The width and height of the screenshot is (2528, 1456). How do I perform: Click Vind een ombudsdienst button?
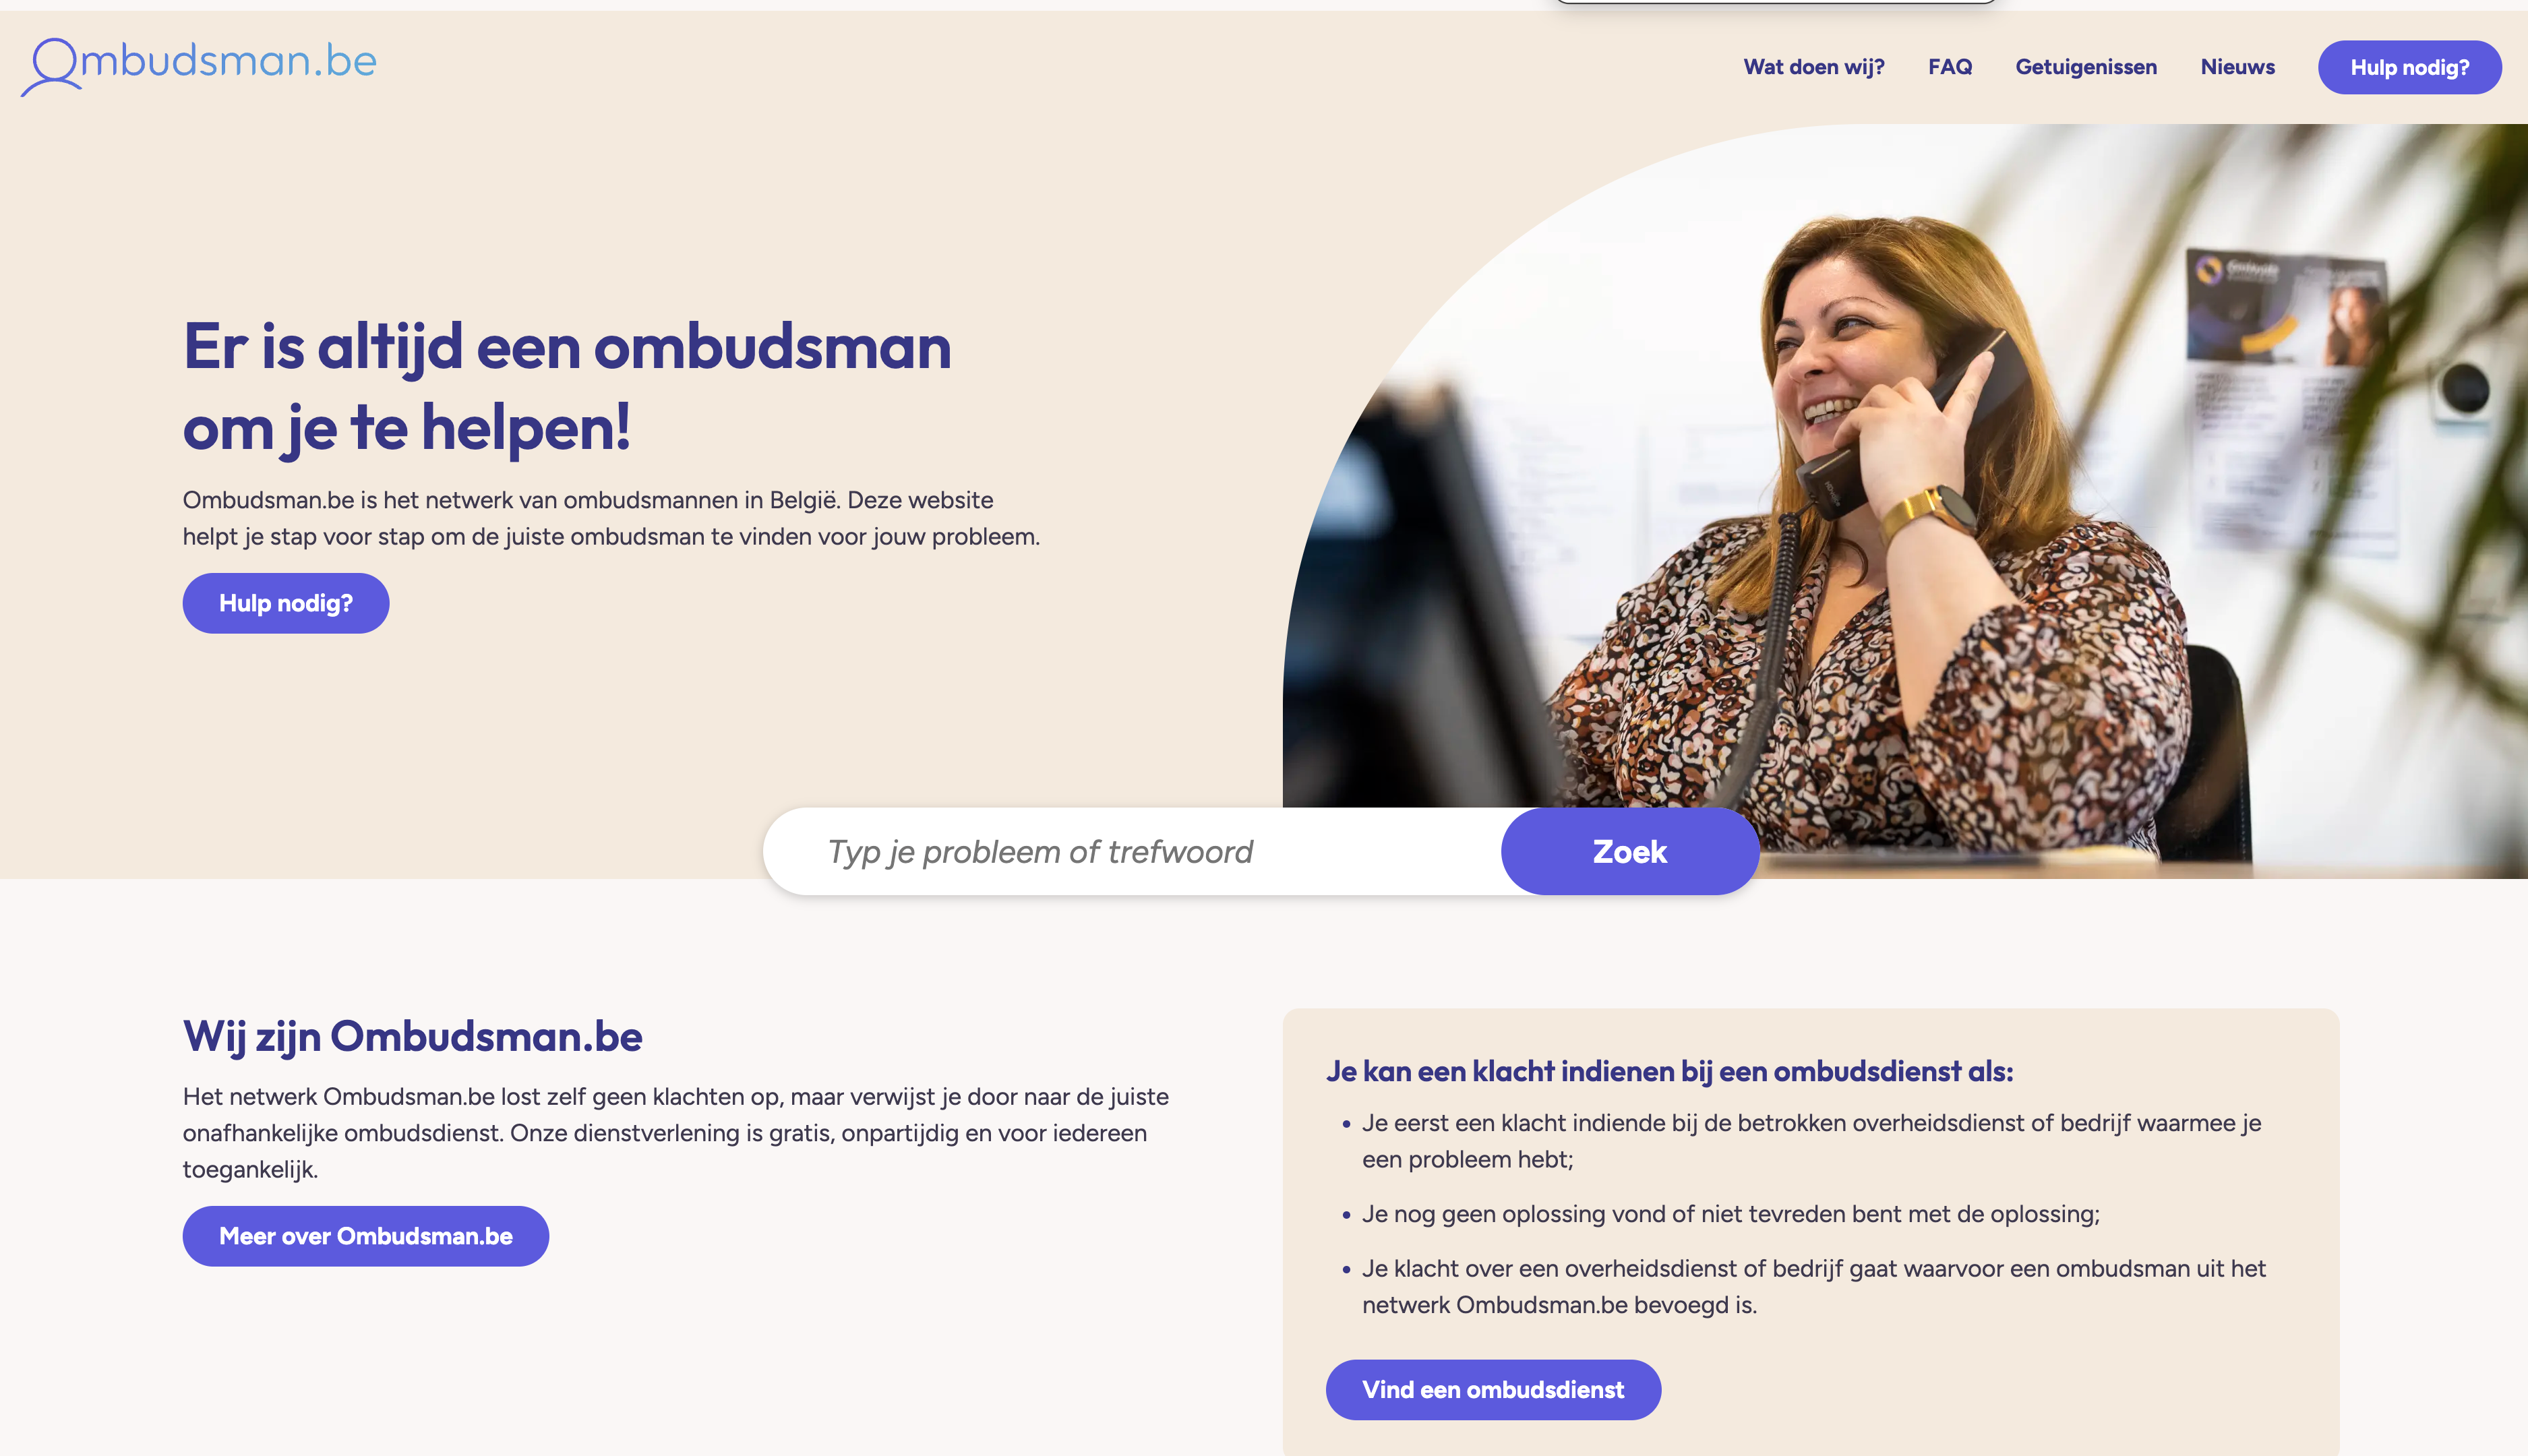coord(1492,1389)
